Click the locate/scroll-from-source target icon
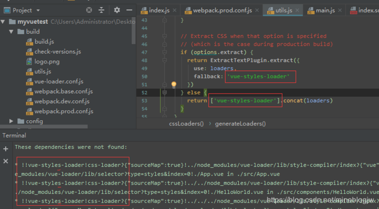Viewport: 379px width, 209px height. [x=89, y=10]
